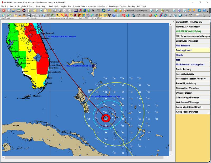Viewport: 211px width, 163px height.
Task: Click the map's vertical scrollbar up arrow
Action: tap(170, 24)
